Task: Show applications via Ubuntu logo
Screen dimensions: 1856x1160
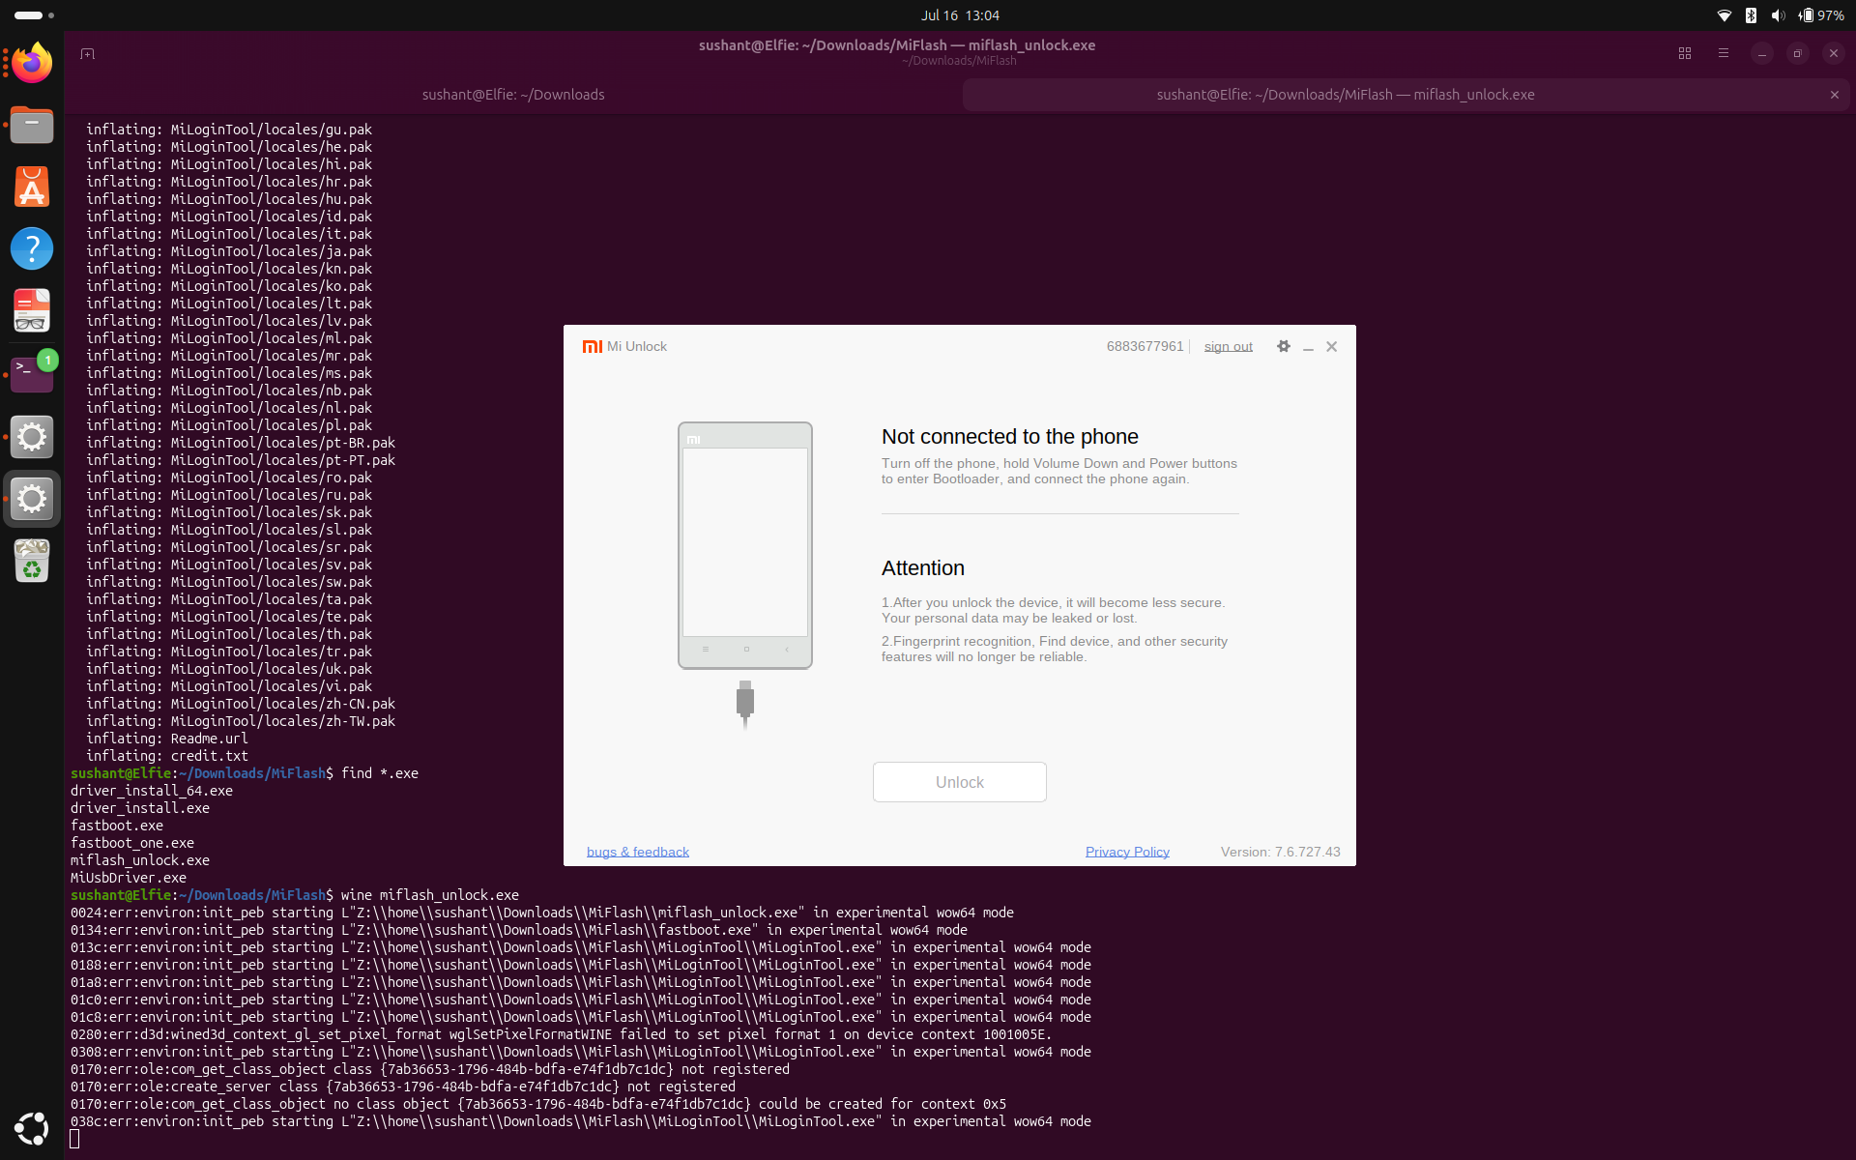Action: point(32,1128)
